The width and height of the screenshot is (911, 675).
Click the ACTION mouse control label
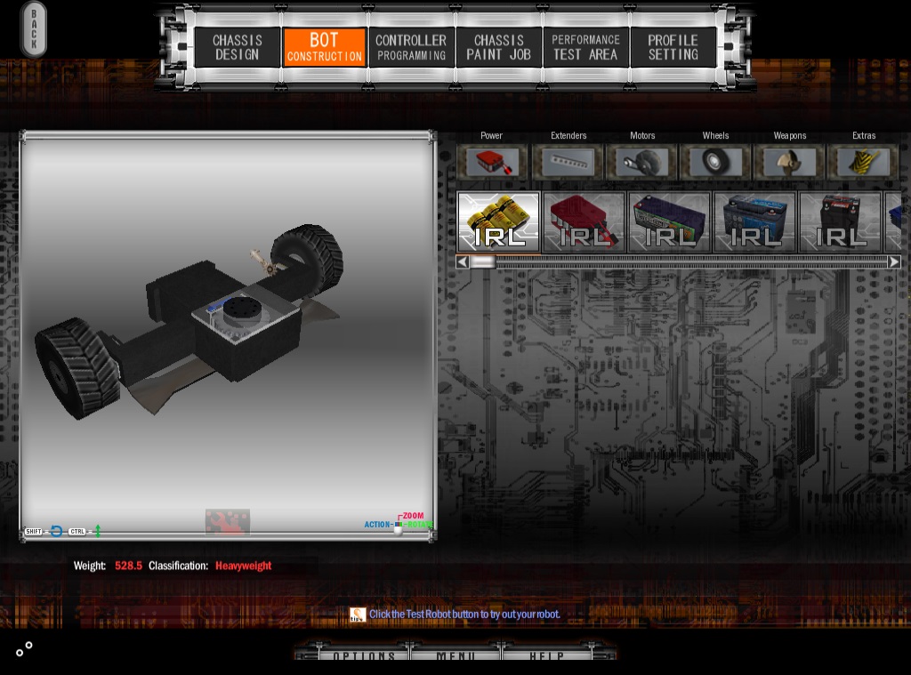(377, 525)
